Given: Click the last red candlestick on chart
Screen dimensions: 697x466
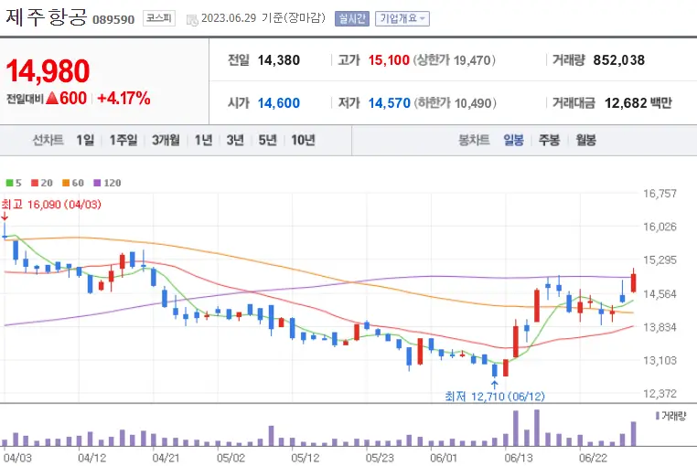Looking at the screenshot, I should tap(634, 282).
